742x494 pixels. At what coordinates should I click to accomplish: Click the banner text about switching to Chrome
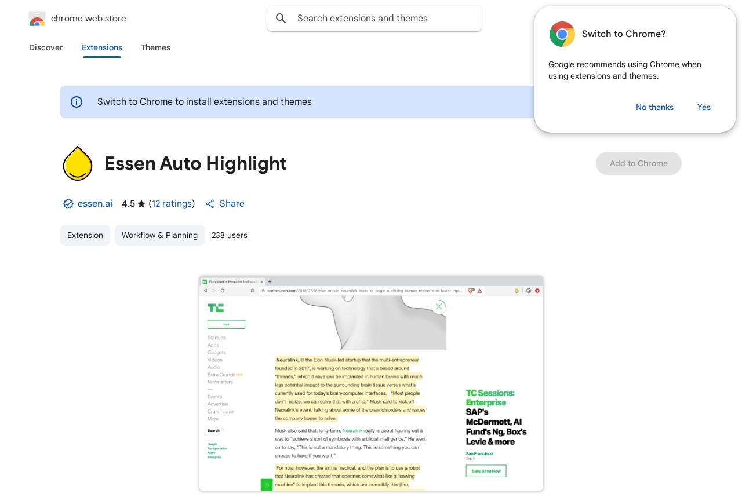click(x=205, y=102)
